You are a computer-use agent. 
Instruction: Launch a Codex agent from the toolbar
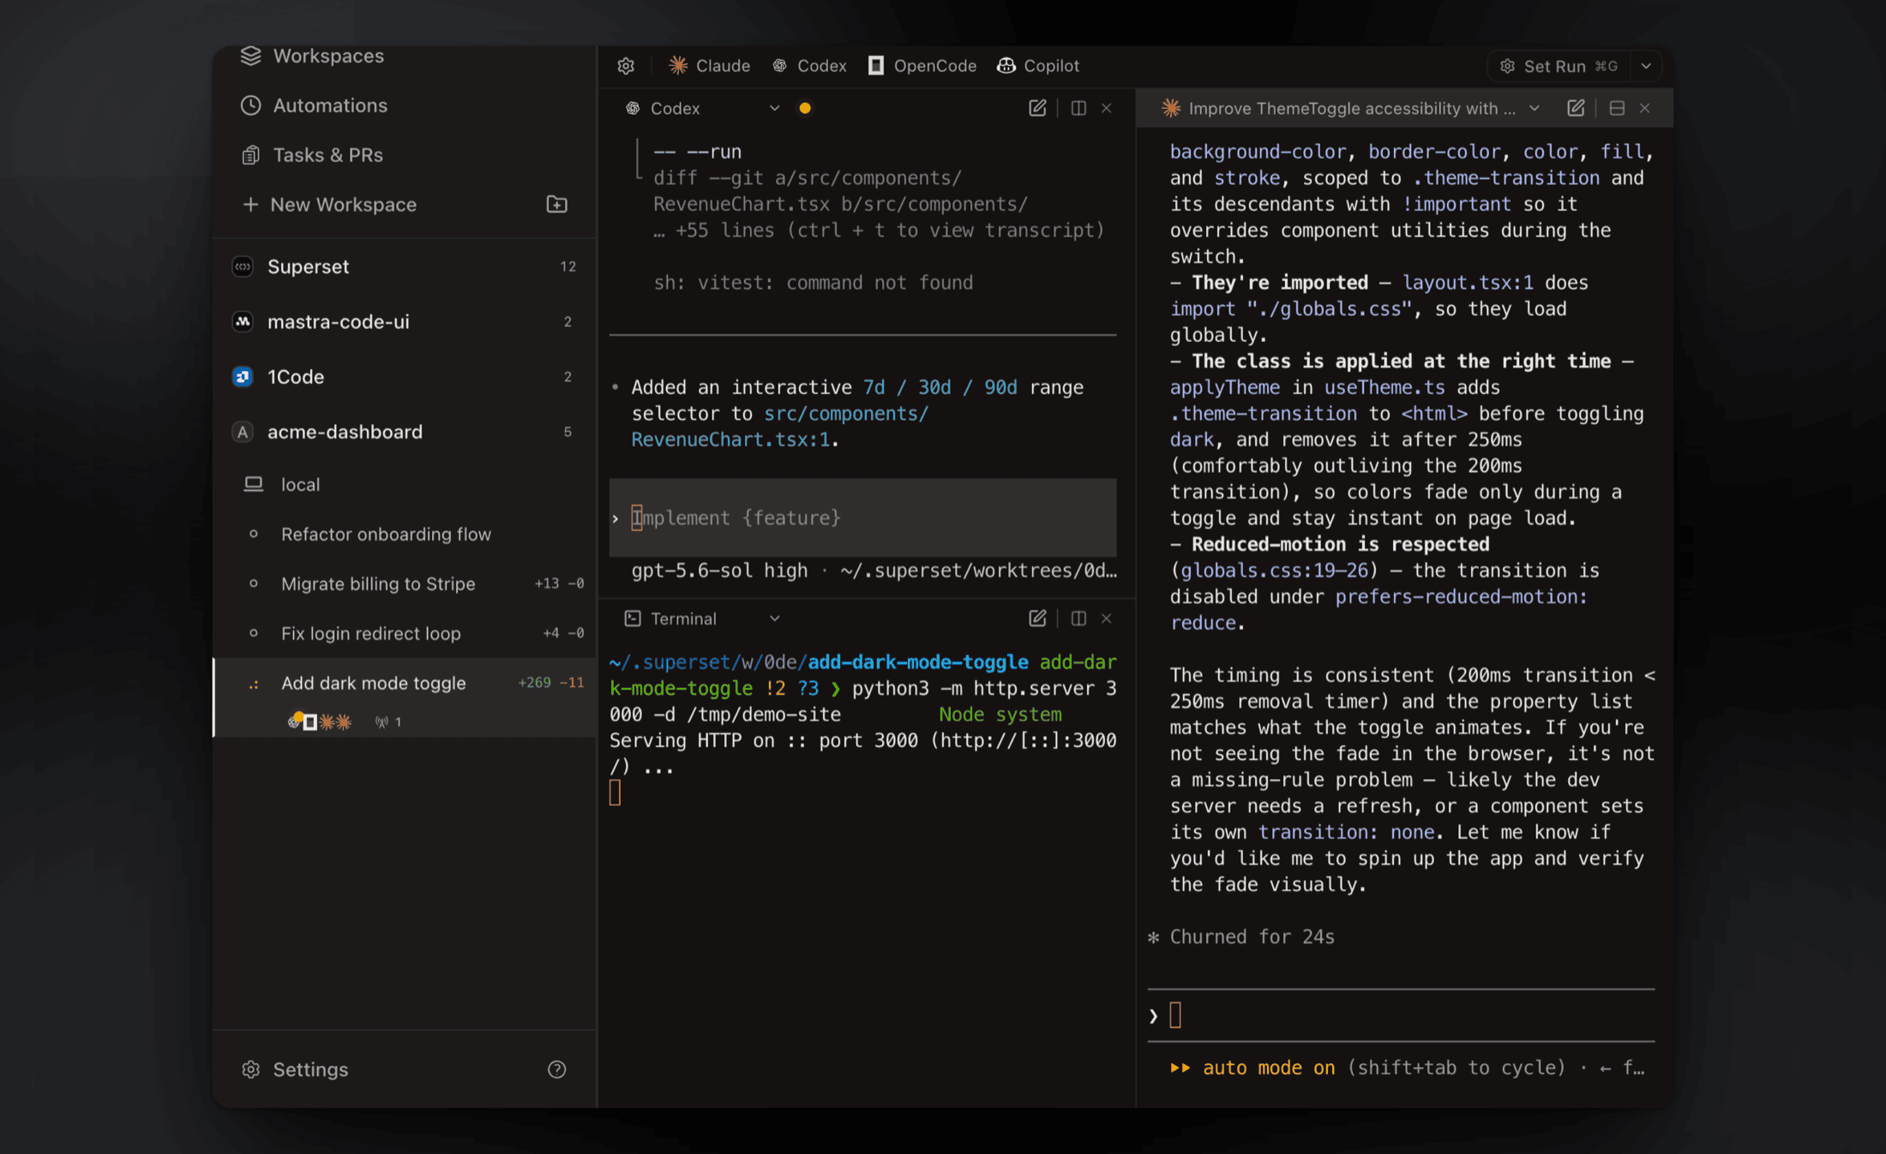coord(809,66)
